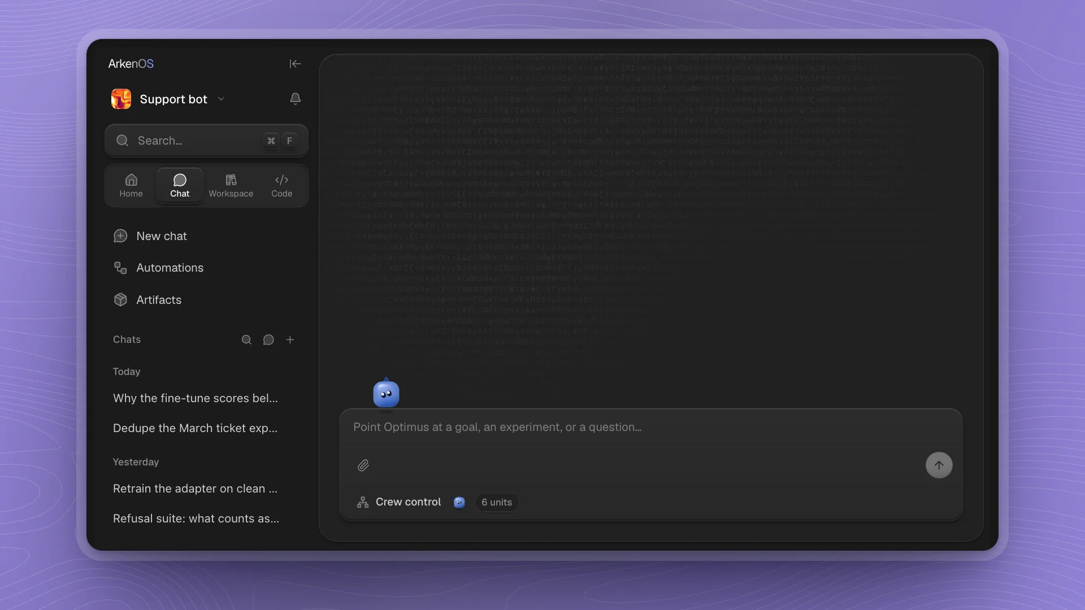Click the Support bot avatar image
The image size is (1085, 610).
point(121,99)
